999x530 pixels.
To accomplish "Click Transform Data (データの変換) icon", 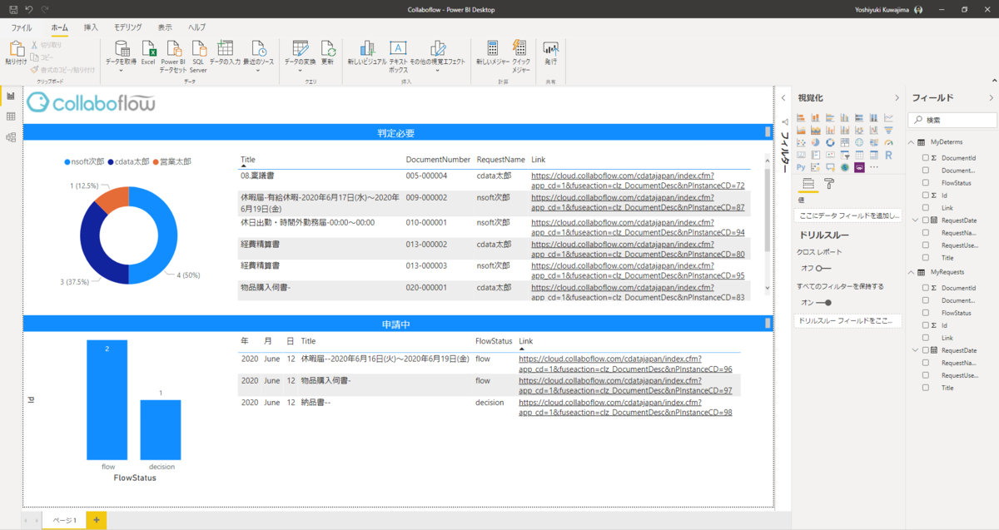I will tap(301, 48).
